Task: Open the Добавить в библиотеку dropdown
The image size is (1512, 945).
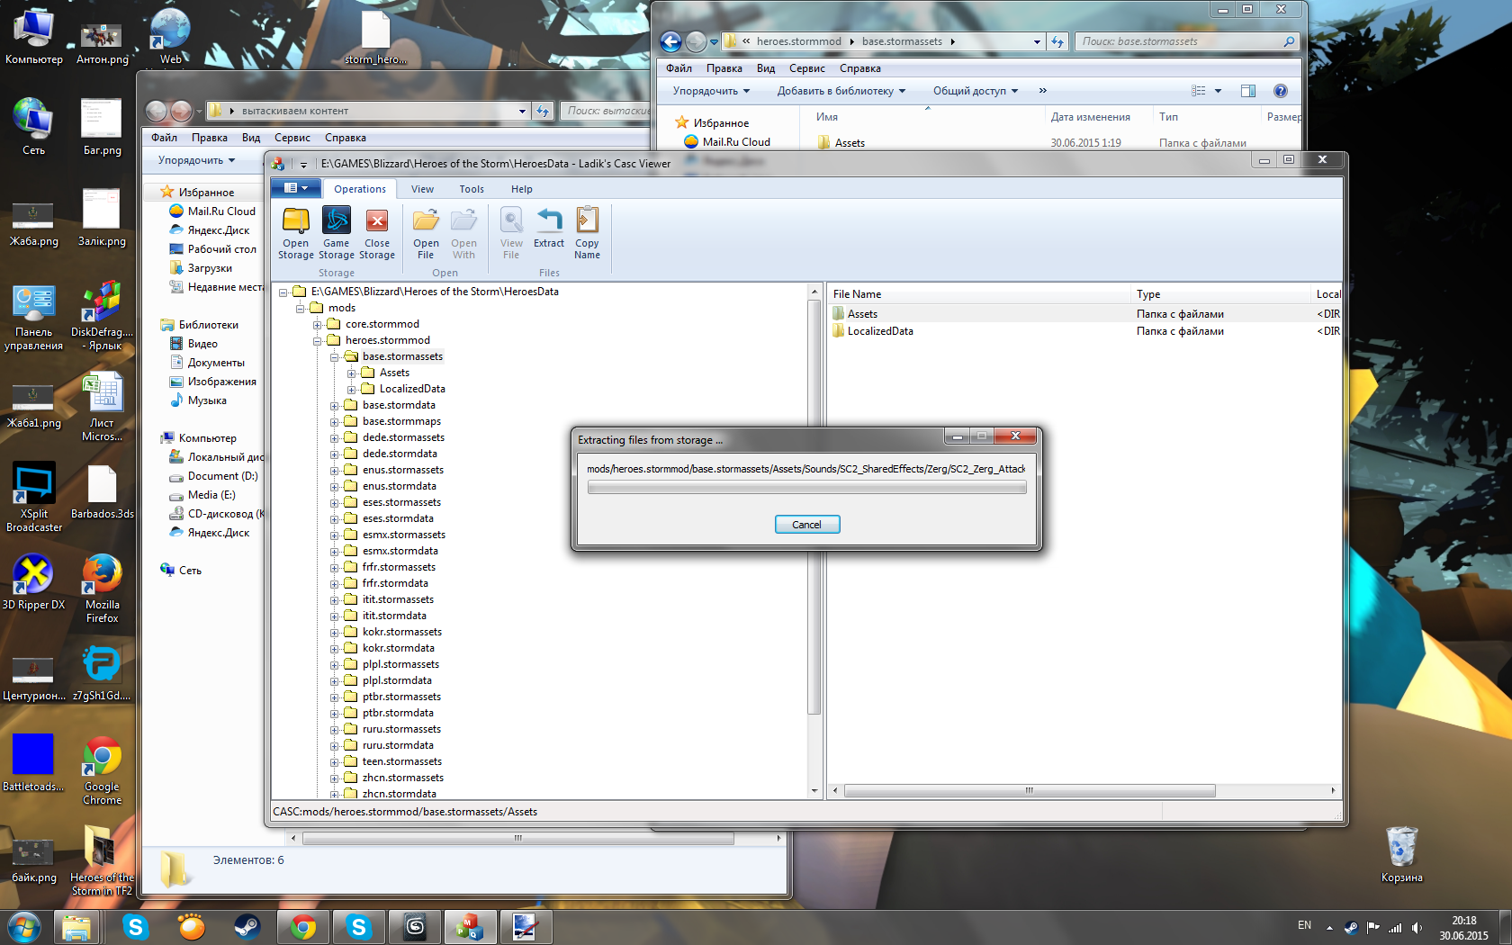Action: [841, 91]
